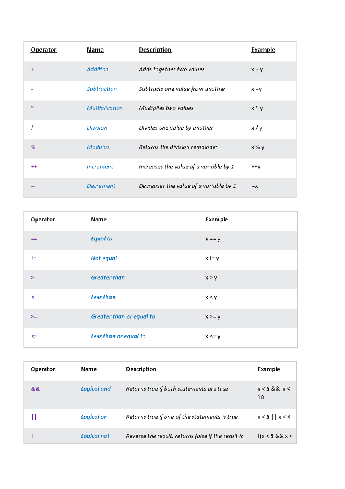Select "Greater than or equal to" link
345x489 pixels.
coord(123,316)
